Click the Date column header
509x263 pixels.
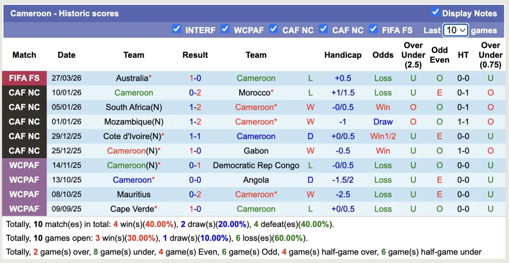click(67, 55)
